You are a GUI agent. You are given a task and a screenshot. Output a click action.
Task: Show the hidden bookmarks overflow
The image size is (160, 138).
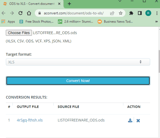156,22
